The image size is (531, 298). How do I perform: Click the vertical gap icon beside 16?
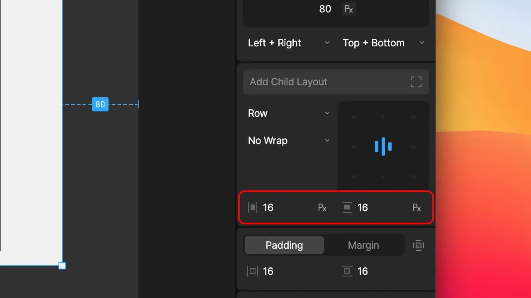pos(347,207)
